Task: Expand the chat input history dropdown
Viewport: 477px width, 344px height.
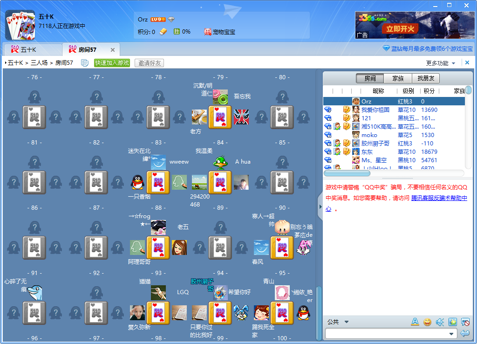Action: tap(451, 334)
